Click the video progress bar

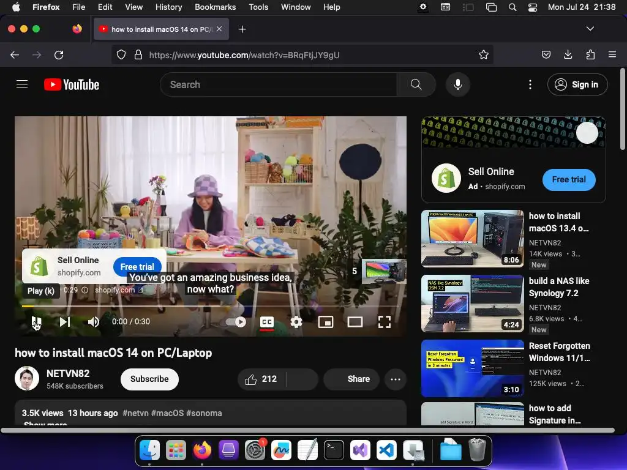click(211, 306)
